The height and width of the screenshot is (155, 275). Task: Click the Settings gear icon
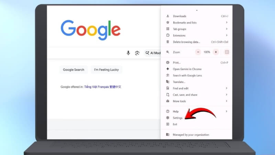click(x=168, y=118)
